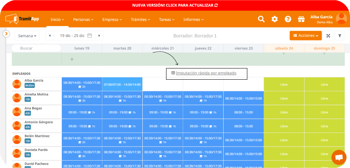Open the chat support bubble
This screenshot has width=350, height=168.
coord(339,157)
